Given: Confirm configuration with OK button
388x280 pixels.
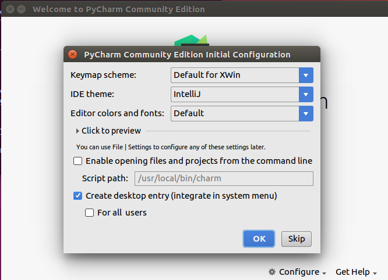Looking at the screenshot, I should [x=259, y=239].
